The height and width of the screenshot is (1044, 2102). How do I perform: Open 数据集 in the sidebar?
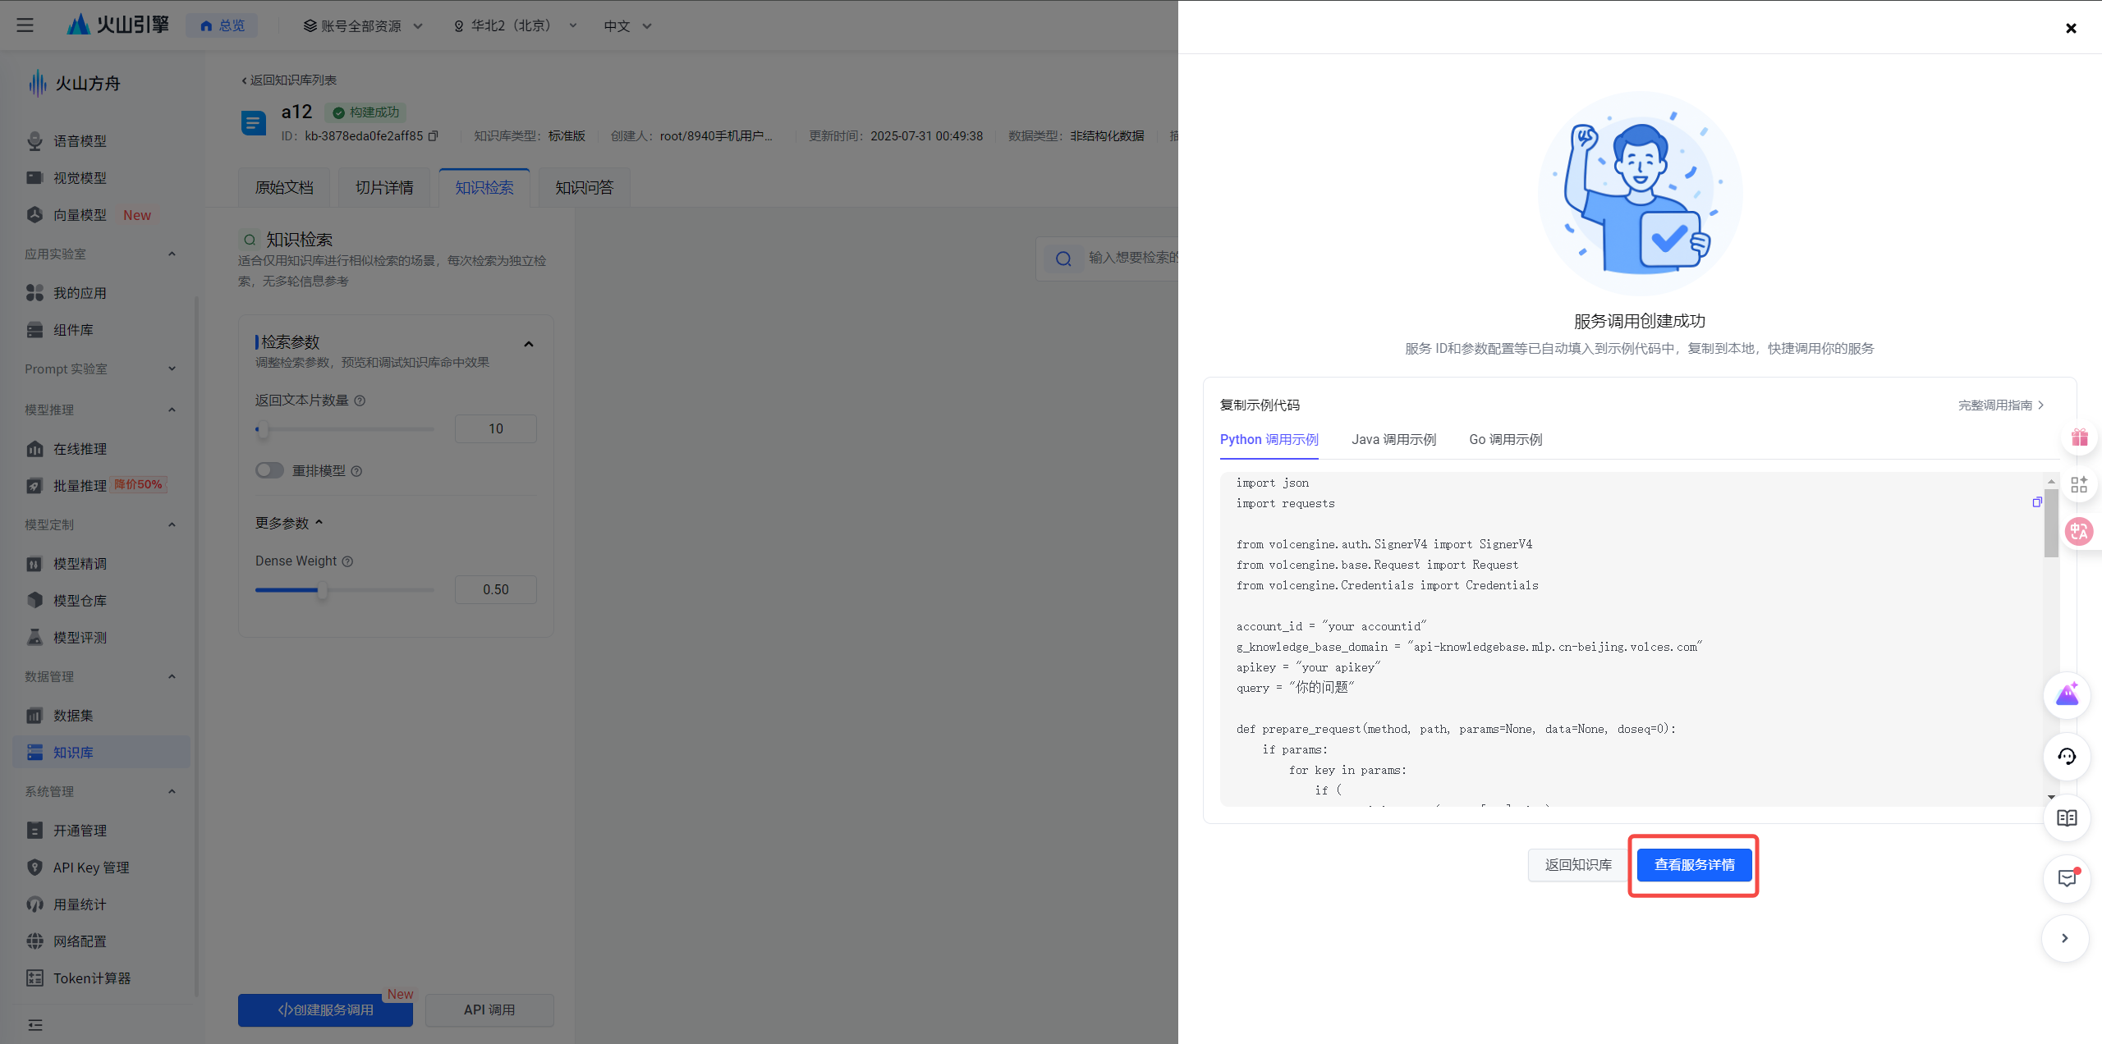tap(73, 716)
